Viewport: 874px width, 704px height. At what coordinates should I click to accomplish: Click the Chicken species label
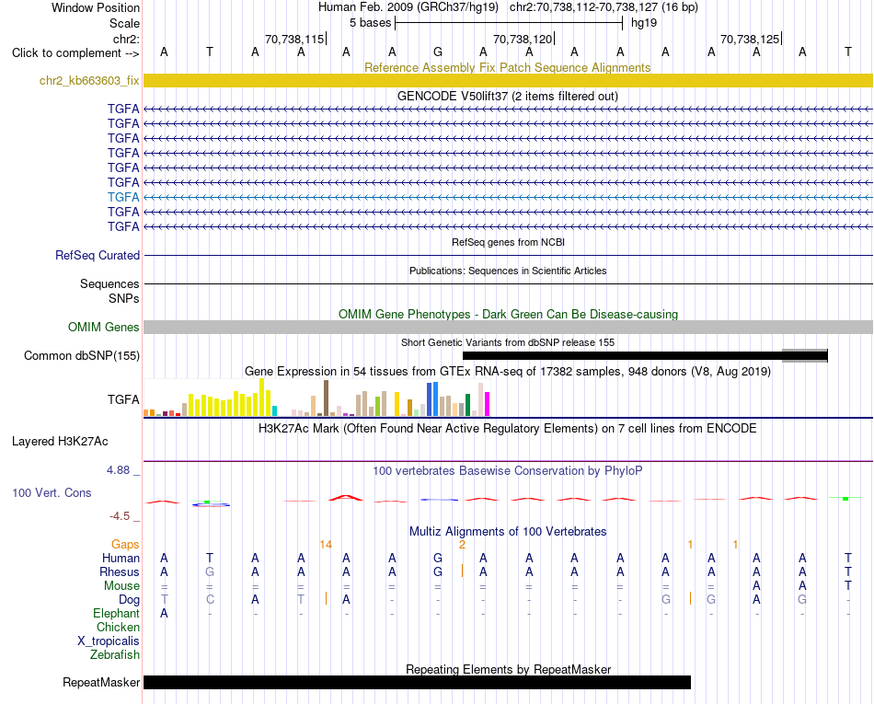[118, 627]
